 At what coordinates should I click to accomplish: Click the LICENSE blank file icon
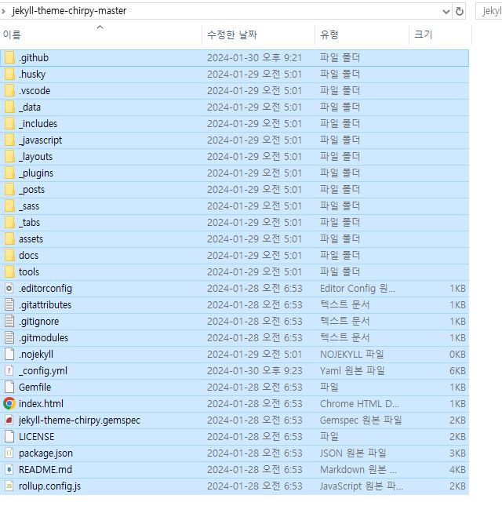9,436
